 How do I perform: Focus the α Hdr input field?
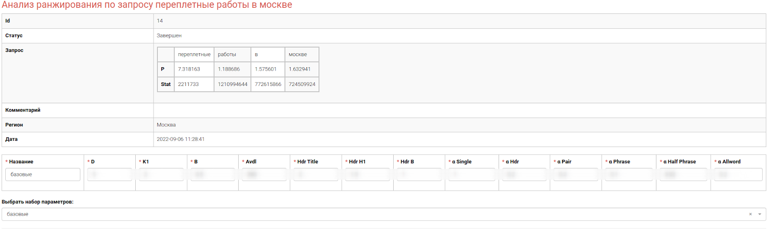coord(524,174)
